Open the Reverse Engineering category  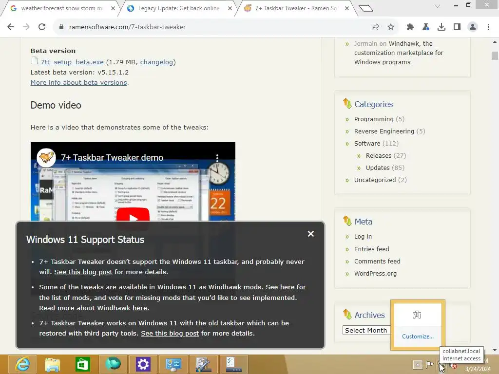click(384, 131)
